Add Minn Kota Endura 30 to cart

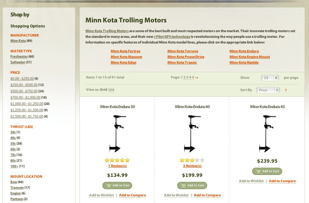click(117, 185)
